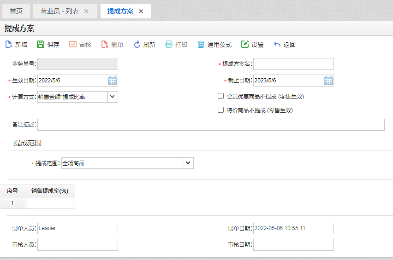Open the 提成范围 全场商品 combo box
Image resolution: width=393 pixels, height=260 pixels.
127,163
